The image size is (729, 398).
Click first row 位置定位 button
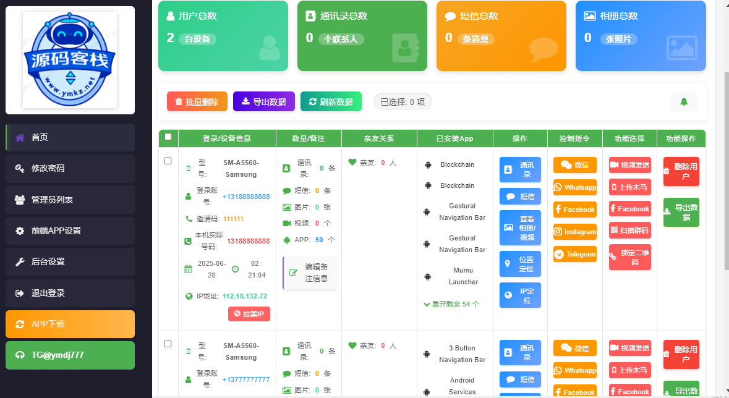[520, 264]
